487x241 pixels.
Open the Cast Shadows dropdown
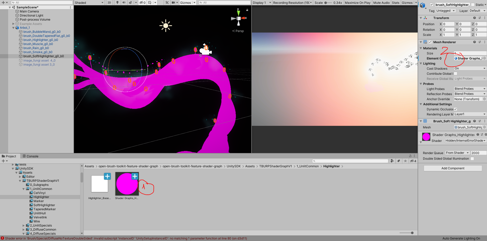[x=470, y=68]
